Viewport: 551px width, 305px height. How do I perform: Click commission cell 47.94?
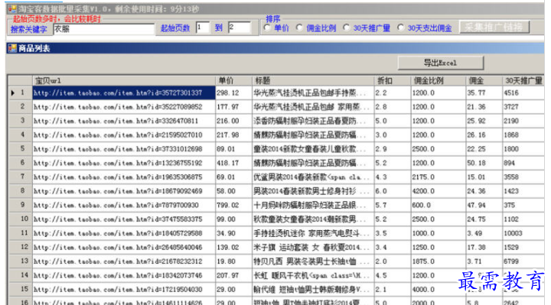click(484, 206)
